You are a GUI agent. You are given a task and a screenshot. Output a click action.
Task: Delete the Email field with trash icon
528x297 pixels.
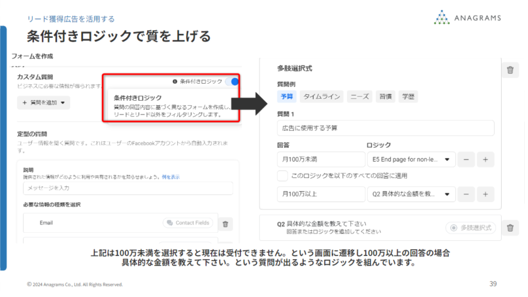[x=227, y=223]
